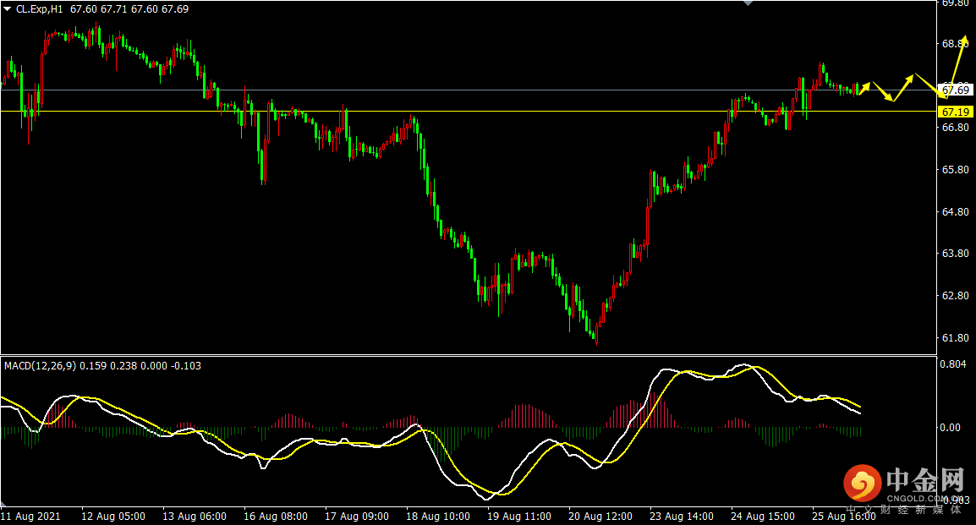Click the 11 Aug 2021 date label
The image size is (976, 525).
(x=30, y=517)
